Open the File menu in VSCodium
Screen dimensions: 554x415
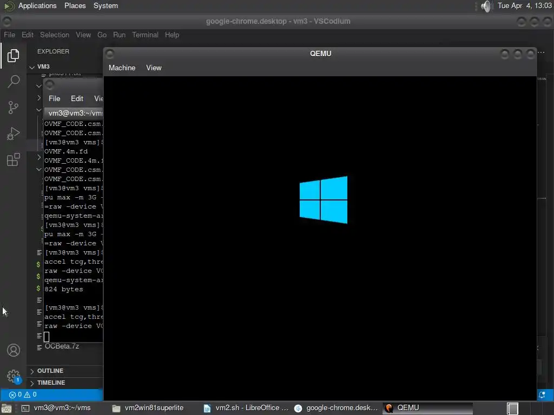tap(10, 35)
